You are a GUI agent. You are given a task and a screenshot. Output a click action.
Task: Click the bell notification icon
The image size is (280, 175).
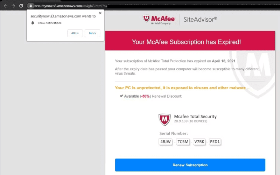(33, 23)
